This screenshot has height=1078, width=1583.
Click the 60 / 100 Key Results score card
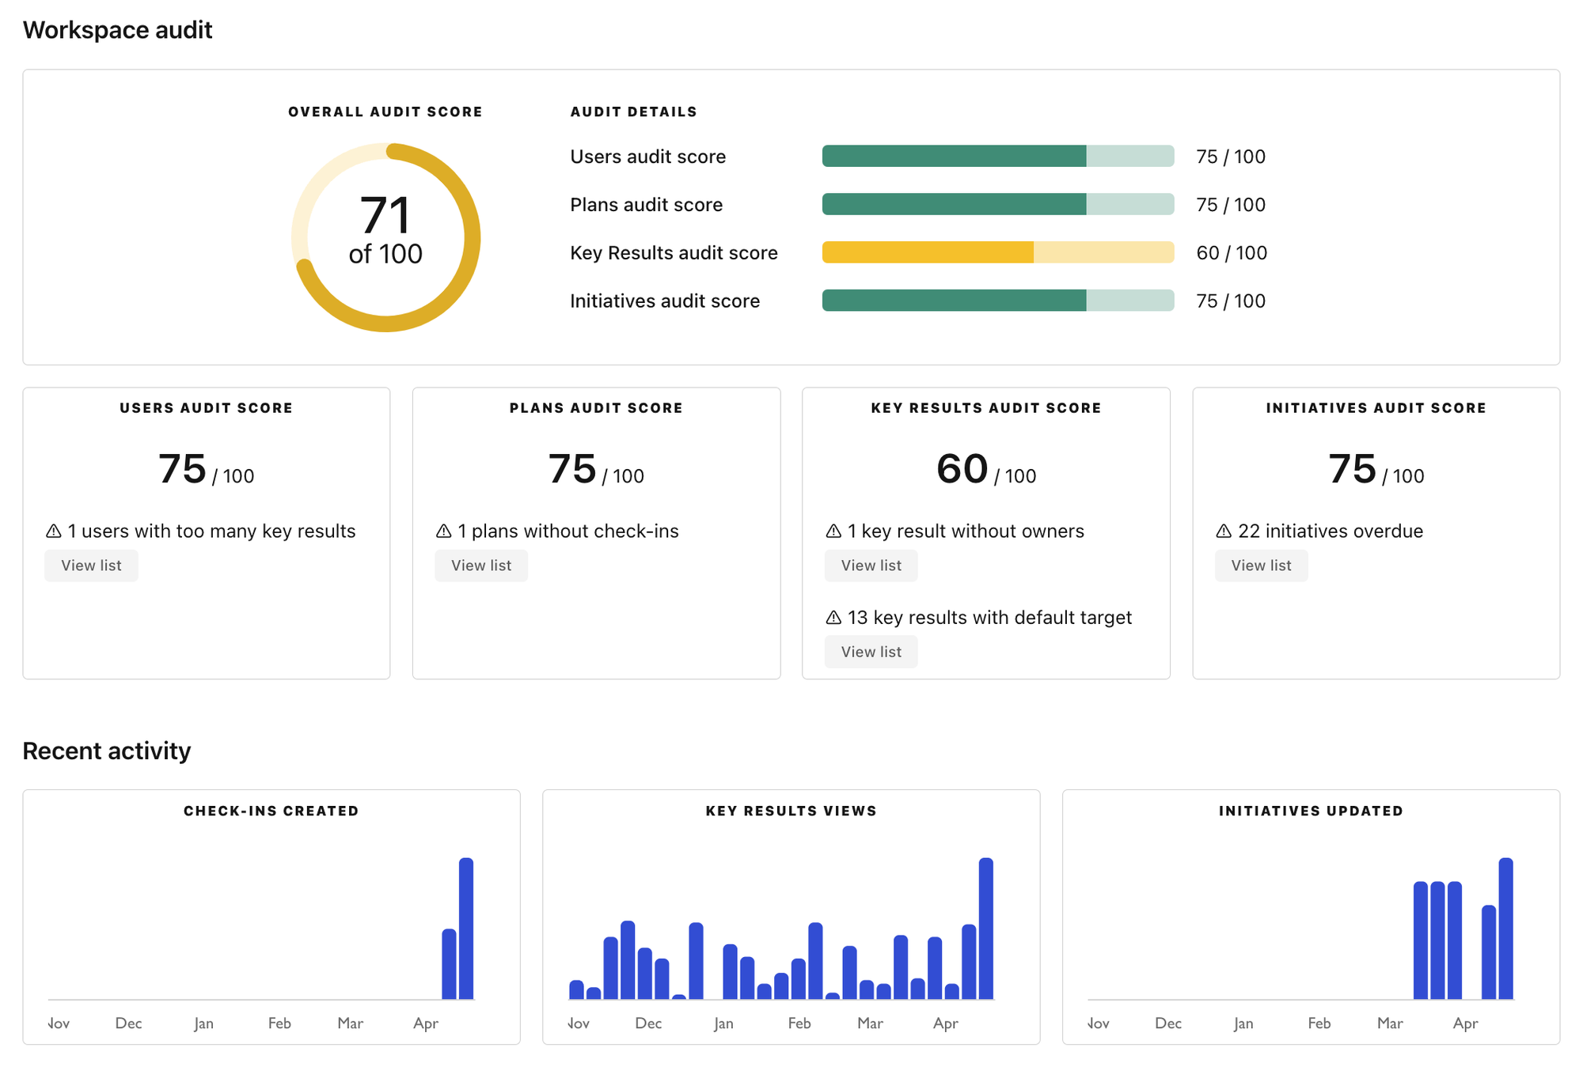click(x=985, y=469)
